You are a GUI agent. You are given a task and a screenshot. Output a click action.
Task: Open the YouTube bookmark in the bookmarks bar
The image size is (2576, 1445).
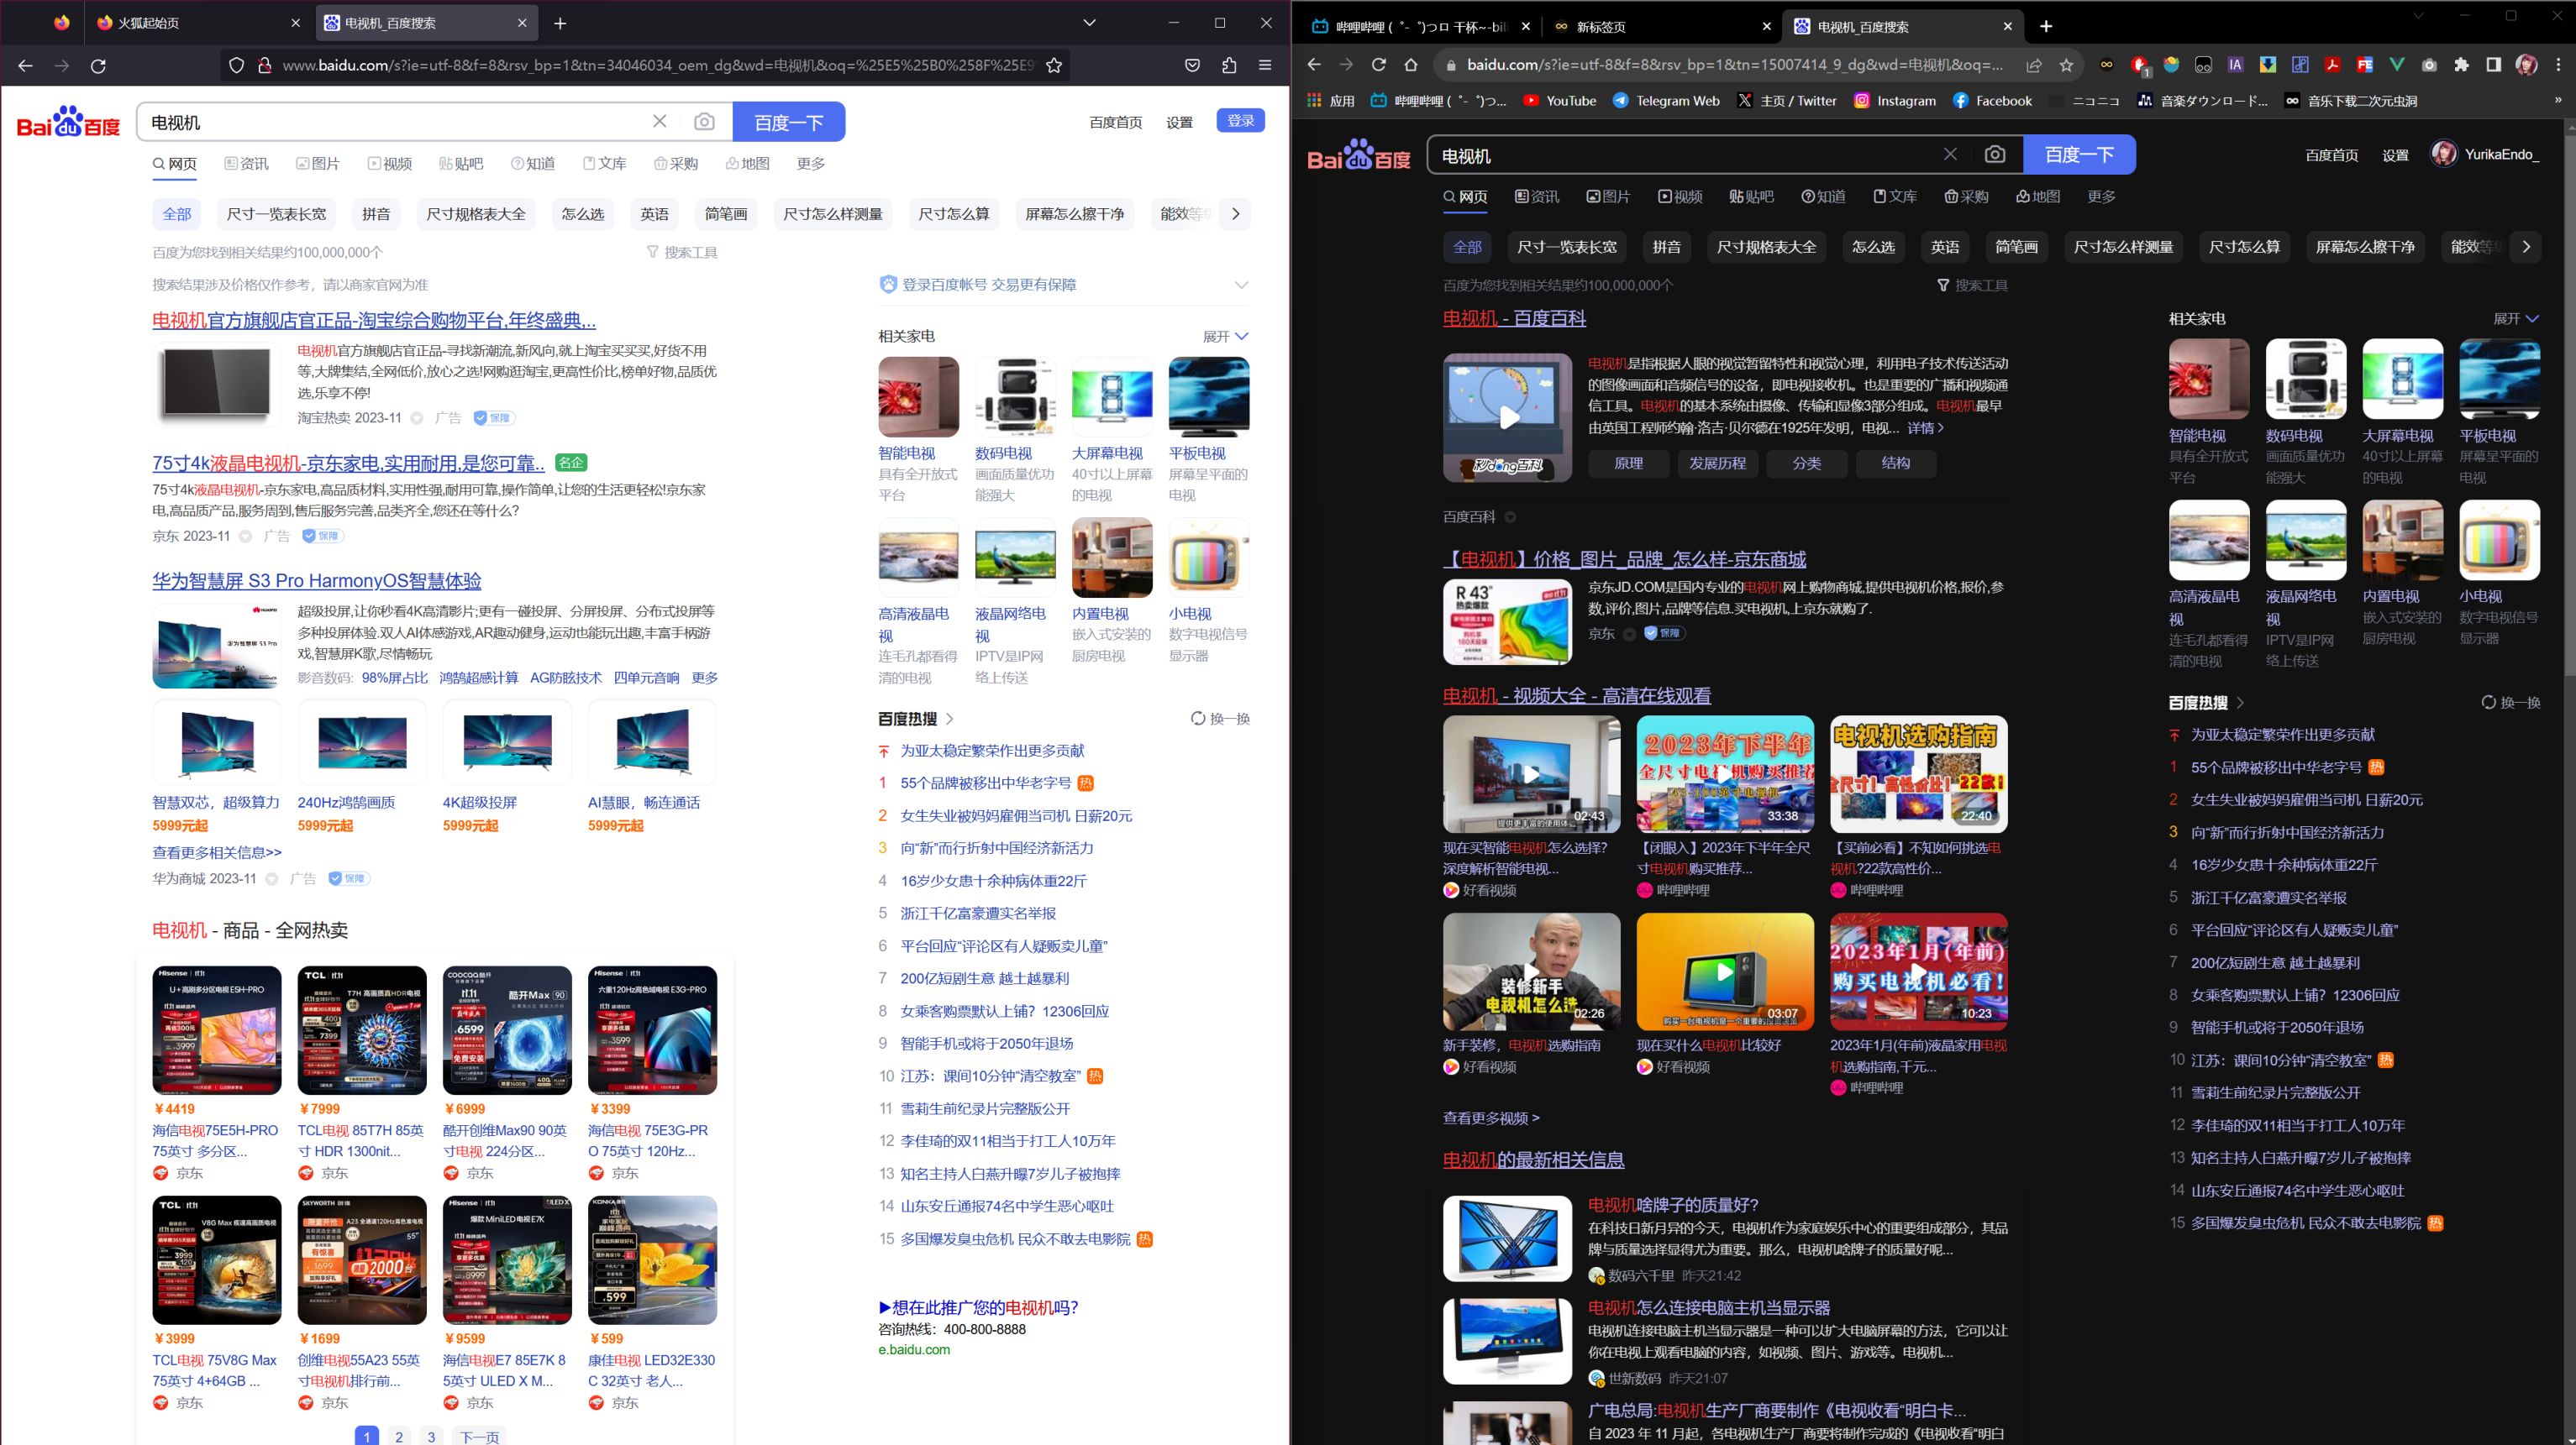(x=1559, y=101)
